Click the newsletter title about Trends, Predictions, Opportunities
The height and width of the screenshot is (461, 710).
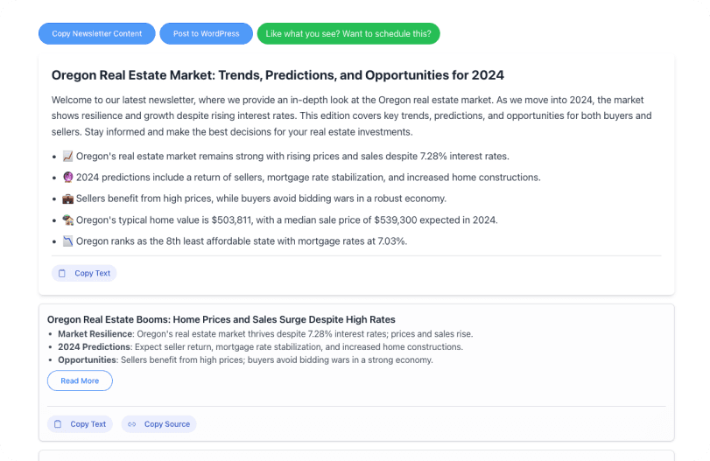click(278, 76)
